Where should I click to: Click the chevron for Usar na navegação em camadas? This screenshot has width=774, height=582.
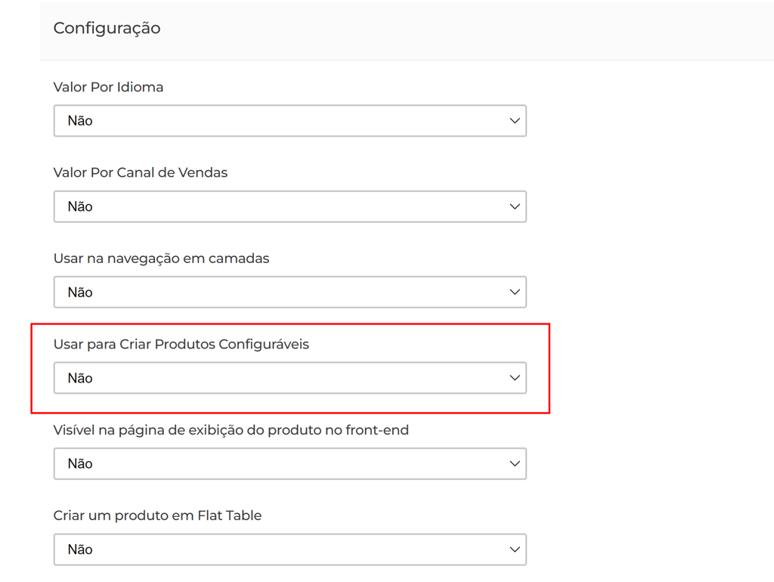tap(515, 293)
